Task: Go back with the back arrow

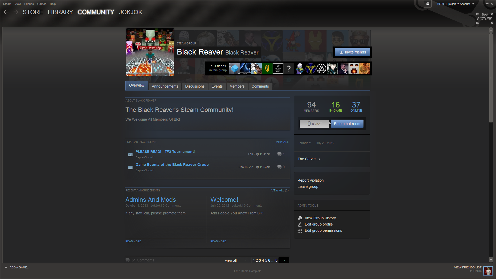Action: (6, 12)
